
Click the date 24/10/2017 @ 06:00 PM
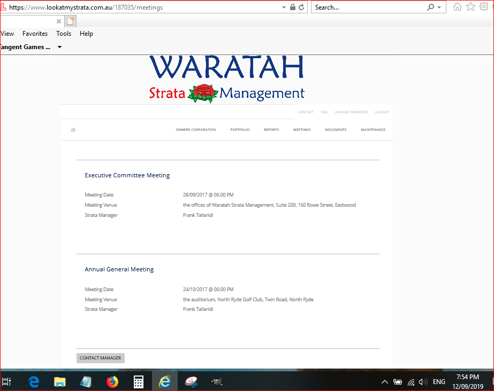coord(208,290)
